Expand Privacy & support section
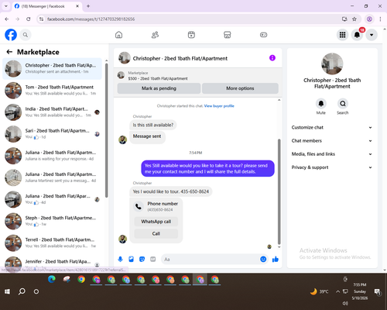Image resolution: width=387 pixels, height=310 pixels. click(x=332, y=167)
